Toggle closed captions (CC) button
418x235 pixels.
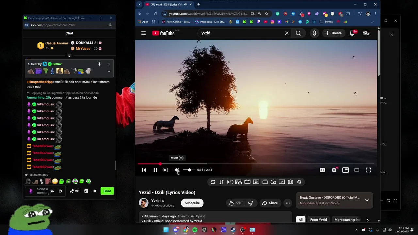coord(322,170)
